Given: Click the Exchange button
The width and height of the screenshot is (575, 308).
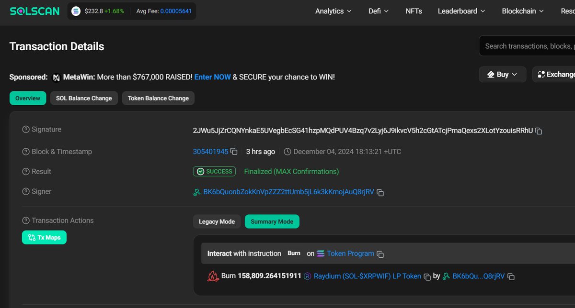Looking at the screenshot, I should point(554,74).
